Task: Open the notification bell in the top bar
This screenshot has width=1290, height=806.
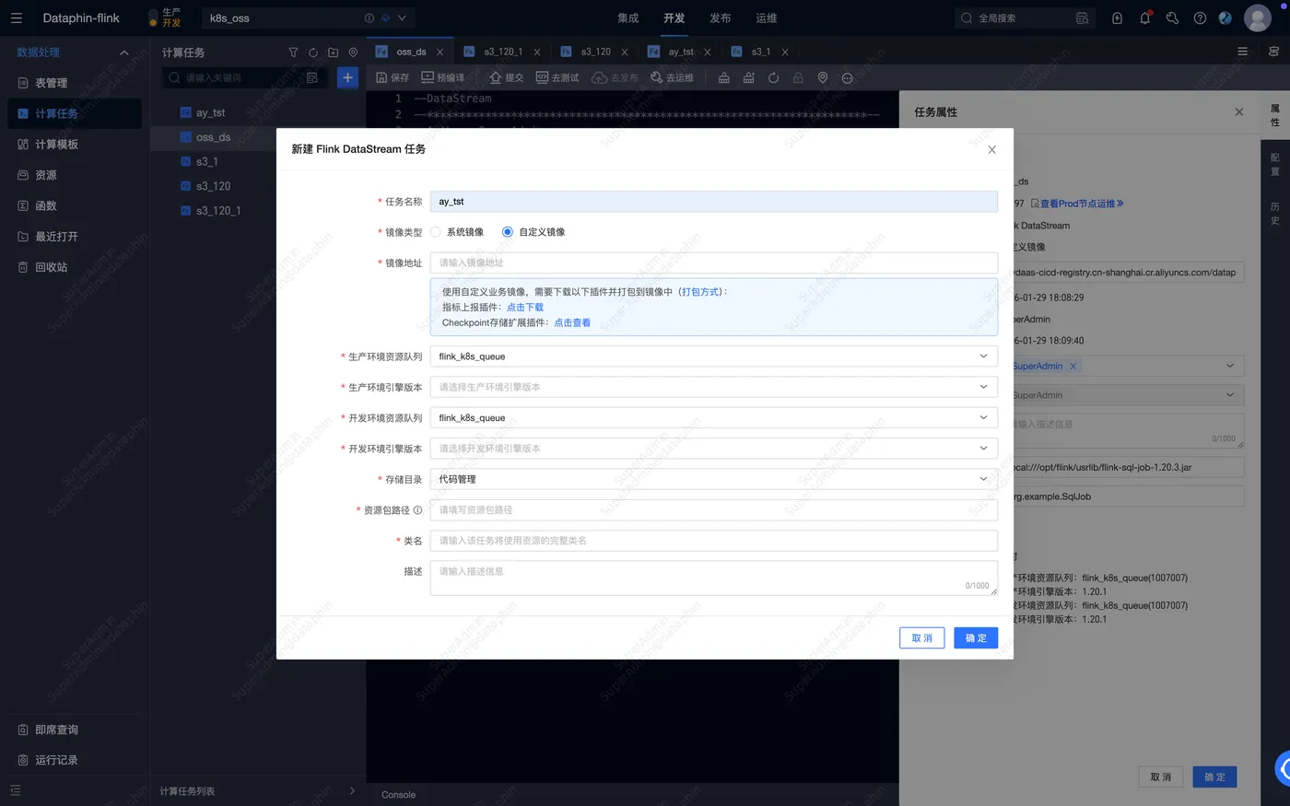Action: [x=1145, y=18]
